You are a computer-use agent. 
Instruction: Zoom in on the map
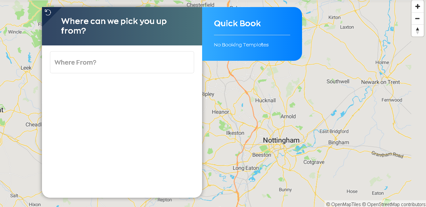point(417,7)
